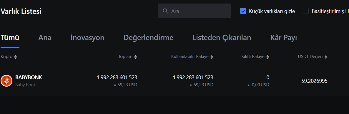Open the Kâr Payı tab
Image resolution: width=349 pixels, height=114 pixels.
pos(284,38)
